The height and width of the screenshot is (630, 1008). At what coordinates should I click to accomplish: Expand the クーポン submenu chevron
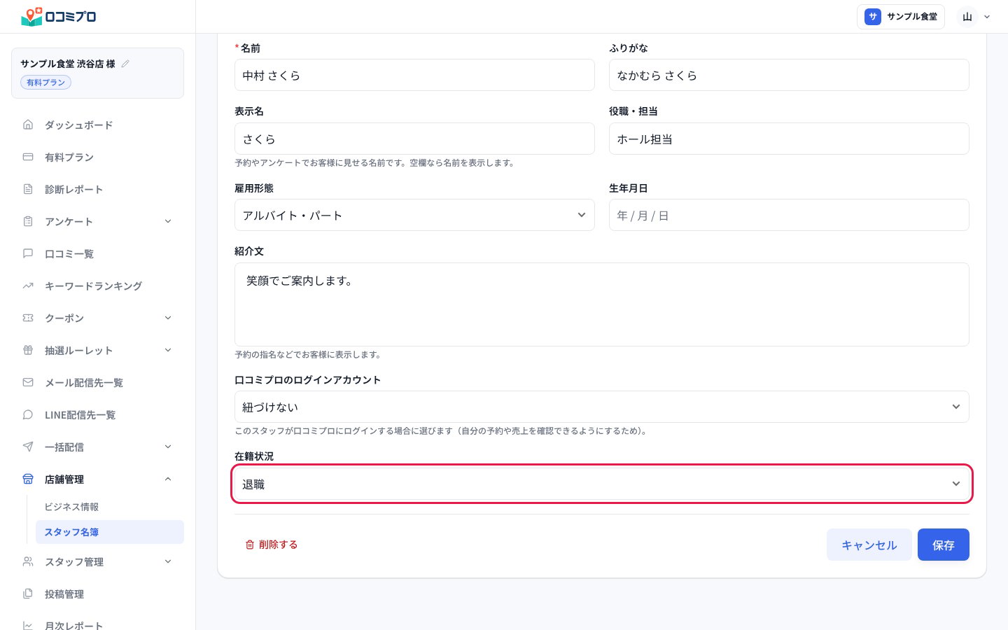(168, 318)
